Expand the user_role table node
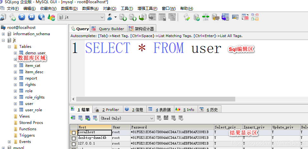Screen dimensions: 308x149 pos(15,110)
